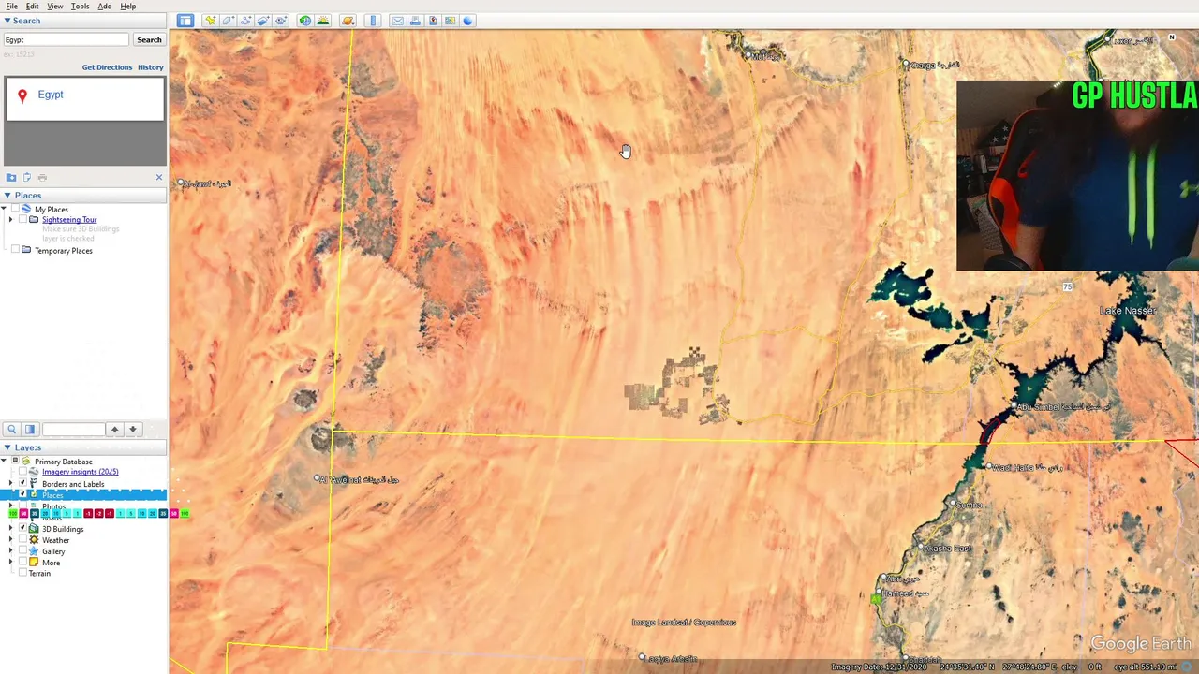Viewport: 1199px width, 674px height.
Task: Toggle My Places checkbox
Action: (x=15, y=209)
